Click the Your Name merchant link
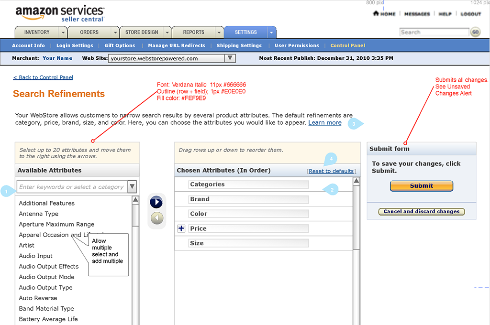 pos(57,58)
